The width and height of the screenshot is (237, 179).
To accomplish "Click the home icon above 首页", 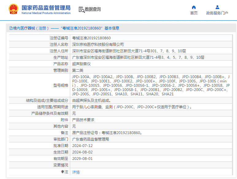I will point(194,7).
